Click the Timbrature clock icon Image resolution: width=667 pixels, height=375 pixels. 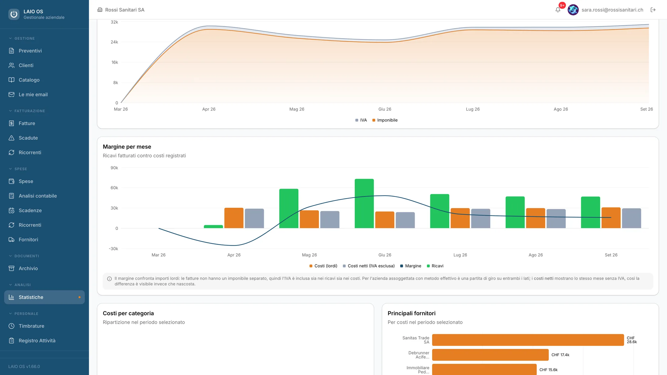tap(12, 326)
